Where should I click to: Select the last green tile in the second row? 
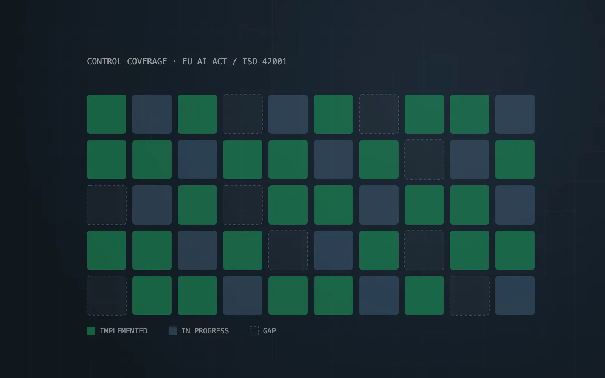(515, 160)
